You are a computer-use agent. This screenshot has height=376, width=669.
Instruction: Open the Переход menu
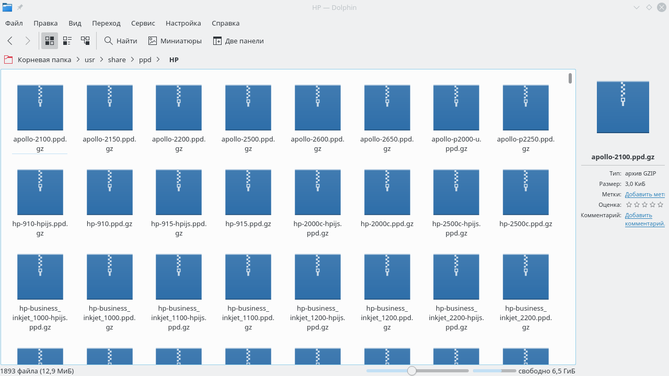106,23
